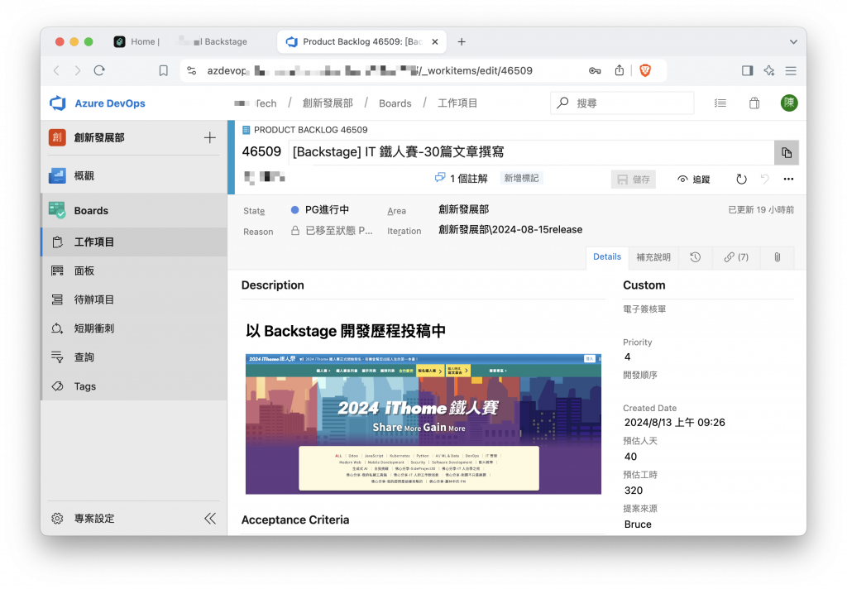Copy the work item title with the copy icon
The height and width of the screenshot is (589, 847).
coord(787,152)
